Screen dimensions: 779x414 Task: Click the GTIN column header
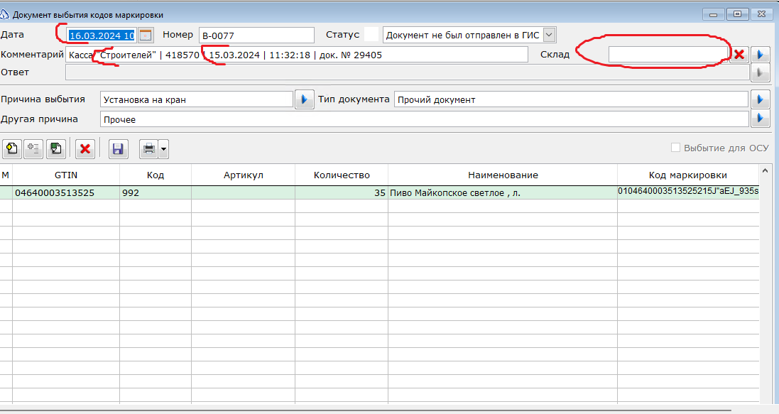coord(66,175)
